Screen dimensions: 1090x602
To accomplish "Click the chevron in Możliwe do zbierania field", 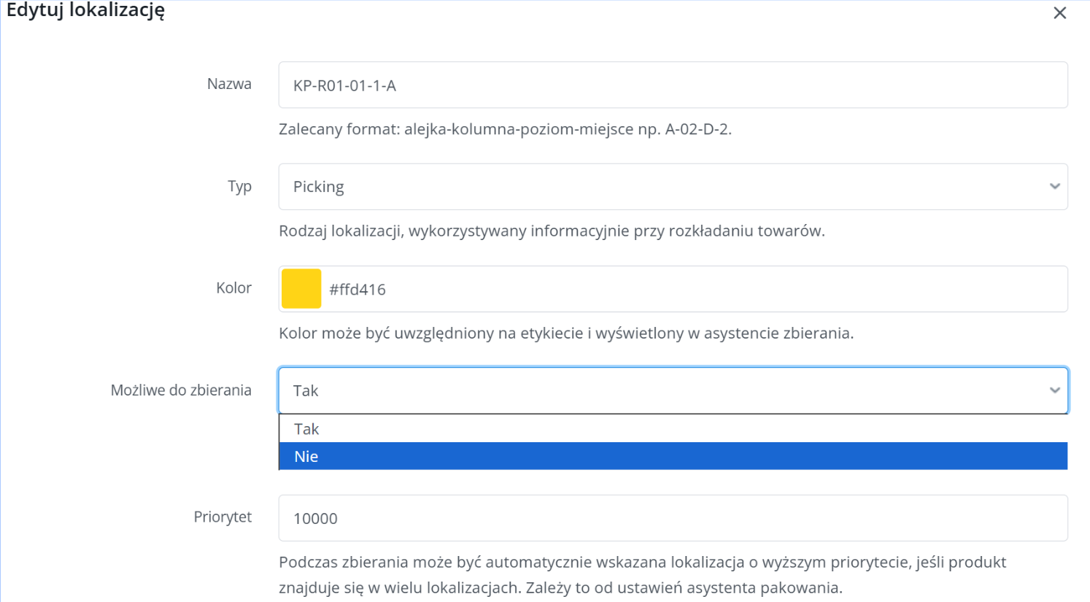I will (1054, 390).
